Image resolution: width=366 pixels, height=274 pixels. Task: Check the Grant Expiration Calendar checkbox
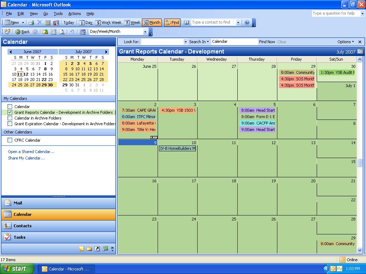click(10, 124)
